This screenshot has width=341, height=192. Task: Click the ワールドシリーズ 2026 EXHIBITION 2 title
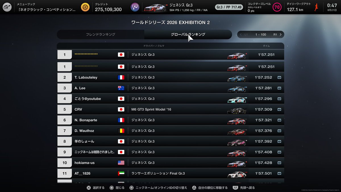pos(170,22)
